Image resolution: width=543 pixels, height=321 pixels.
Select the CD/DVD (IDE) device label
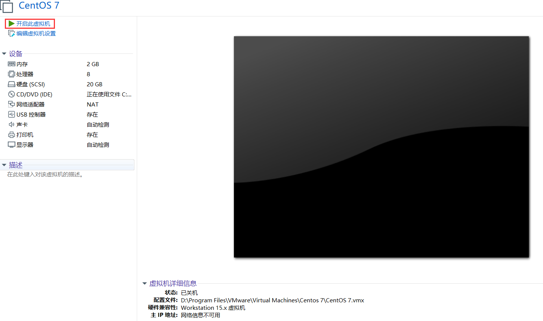click(x=34, y=95)
